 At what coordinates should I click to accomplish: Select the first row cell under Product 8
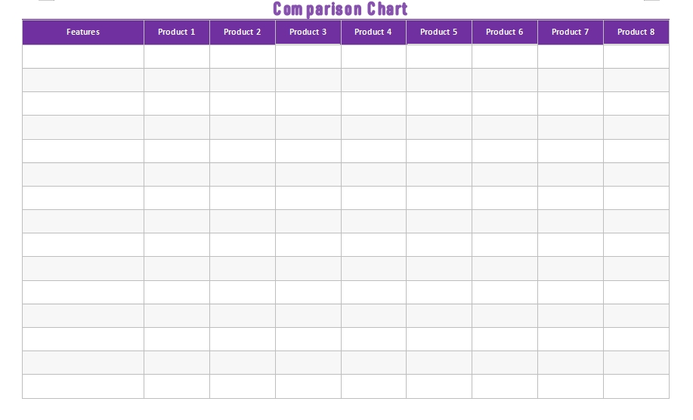[x=636, y=57]
